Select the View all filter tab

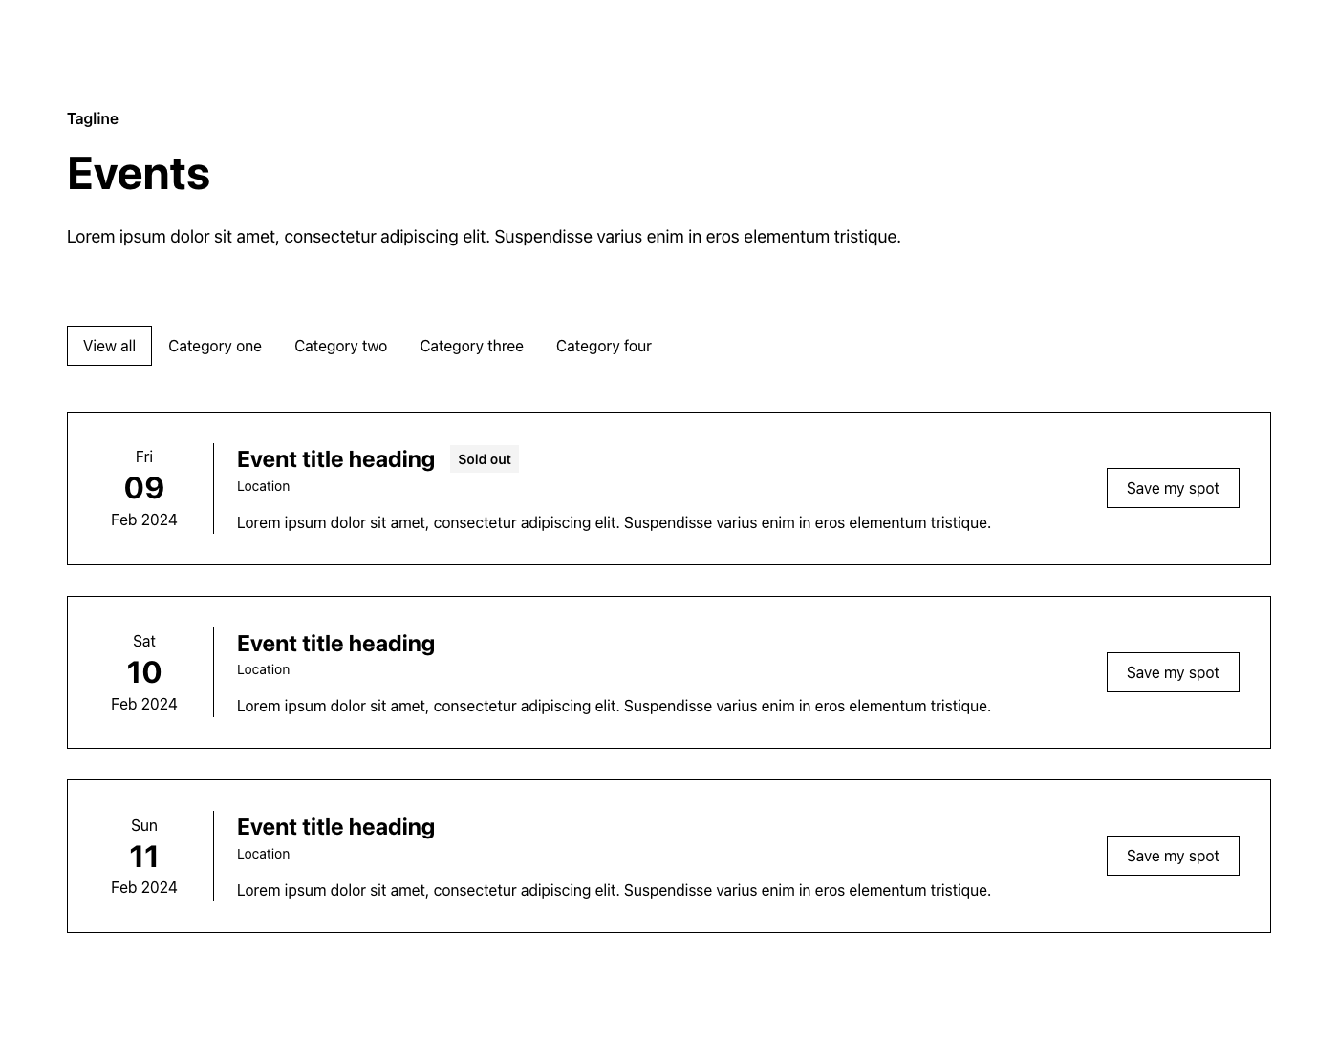point(109,346)
